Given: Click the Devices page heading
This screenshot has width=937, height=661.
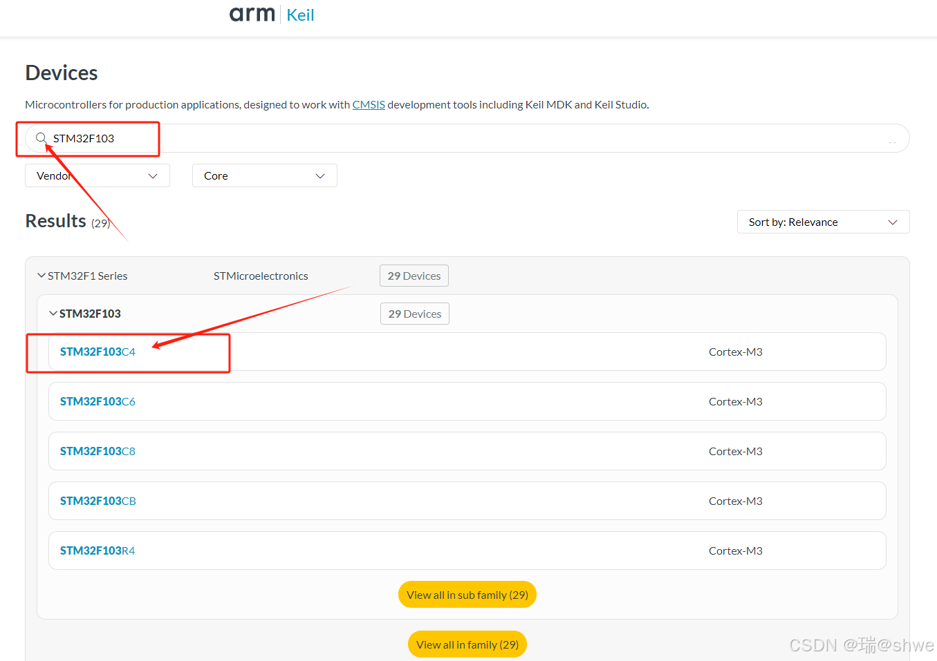Looking at the screenshot, I should tap(62, 73).
